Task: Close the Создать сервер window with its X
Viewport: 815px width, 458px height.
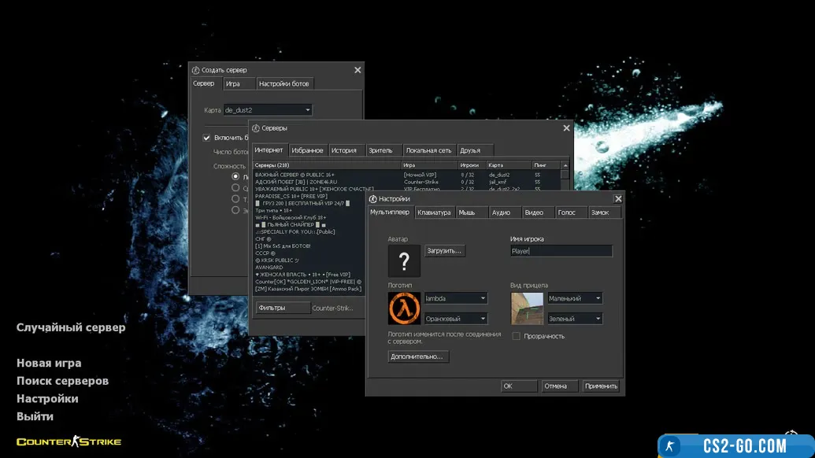Action: coord(357,70)
